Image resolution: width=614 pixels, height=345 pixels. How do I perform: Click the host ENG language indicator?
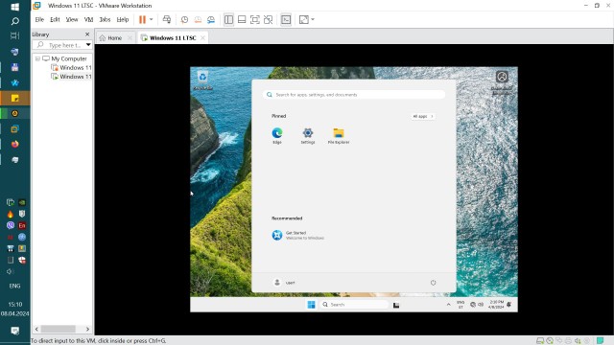tap(15, 286)
